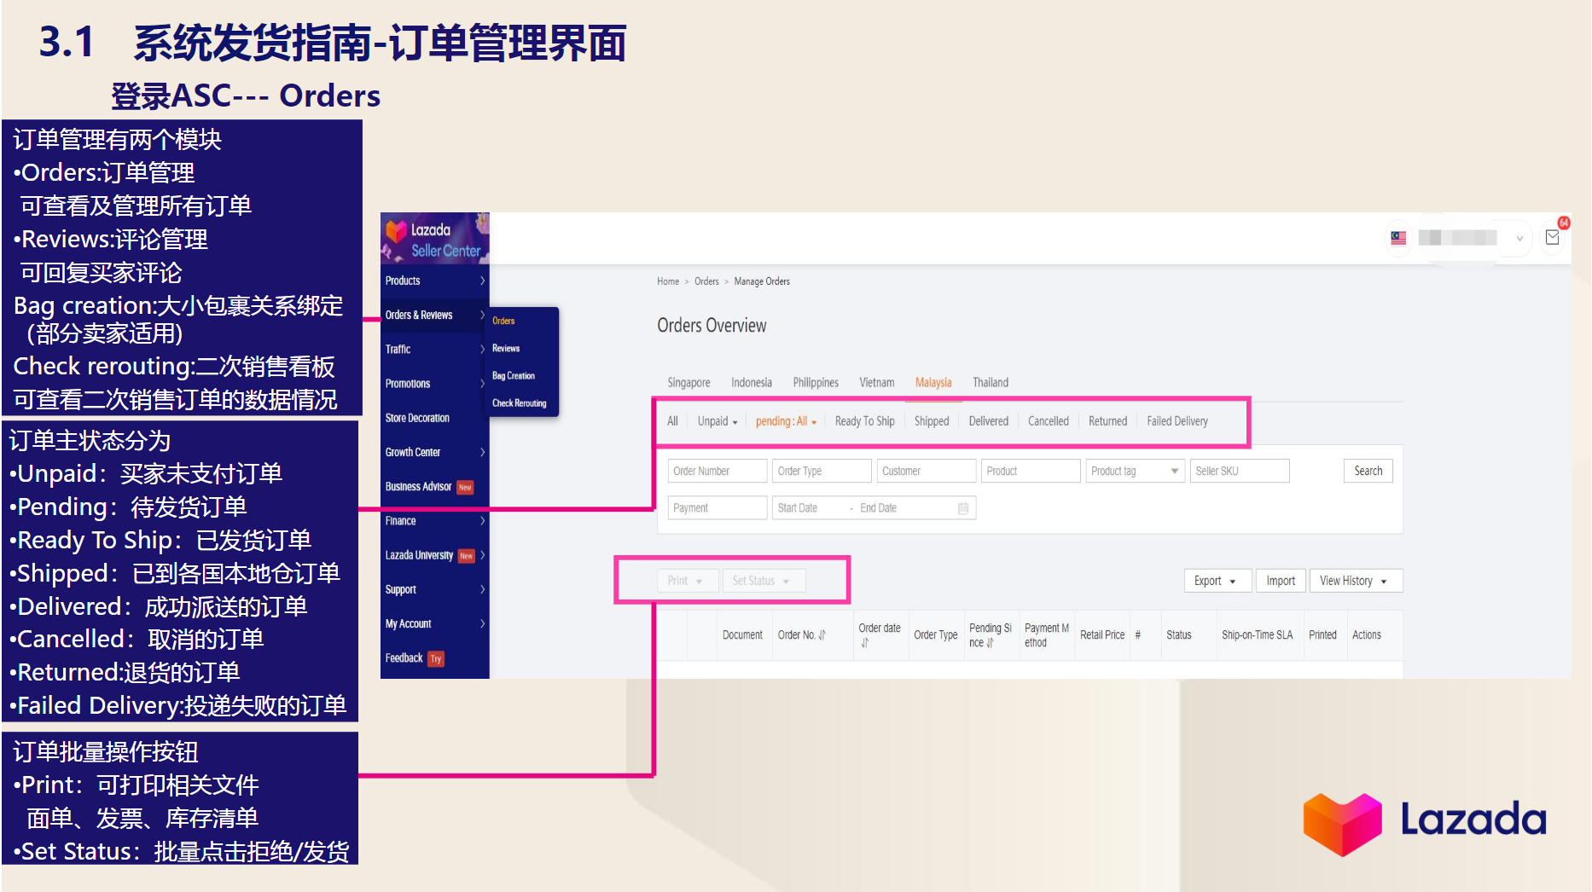Select Bag Creation in the submenu
This screenshot has height=892, width=1592.
pyautogui.click(x=514, y=376)
